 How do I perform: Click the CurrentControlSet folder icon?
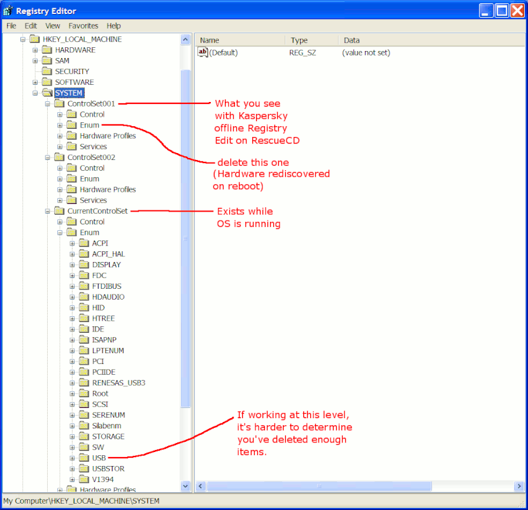(59, 211)
